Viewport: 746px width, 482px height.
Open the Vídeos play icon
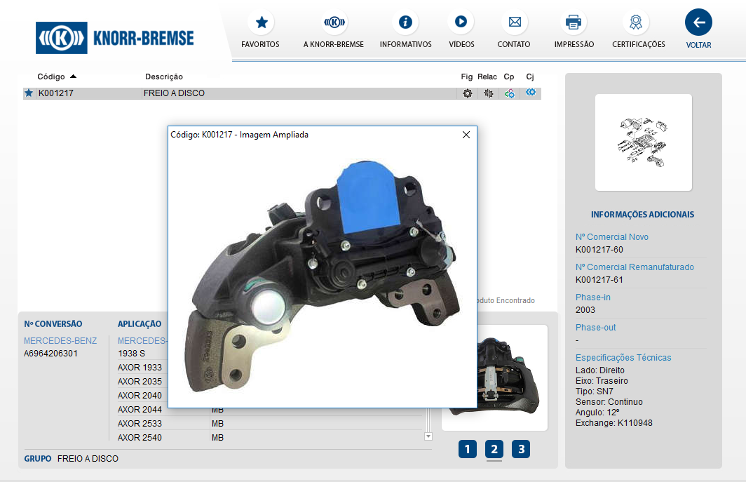click(461, 22)
